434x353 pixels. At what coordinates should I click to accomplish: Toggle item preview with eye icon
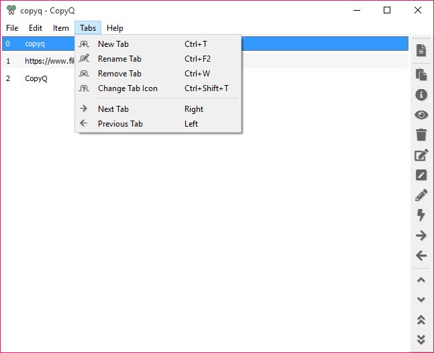421,115
